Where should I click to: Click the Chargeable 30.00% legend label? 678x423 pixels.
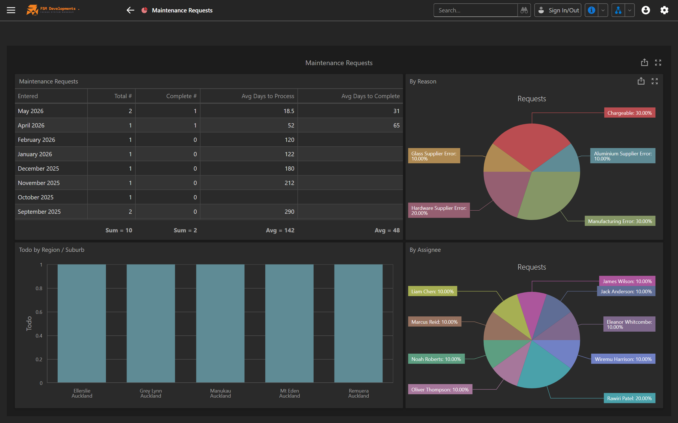630,113
